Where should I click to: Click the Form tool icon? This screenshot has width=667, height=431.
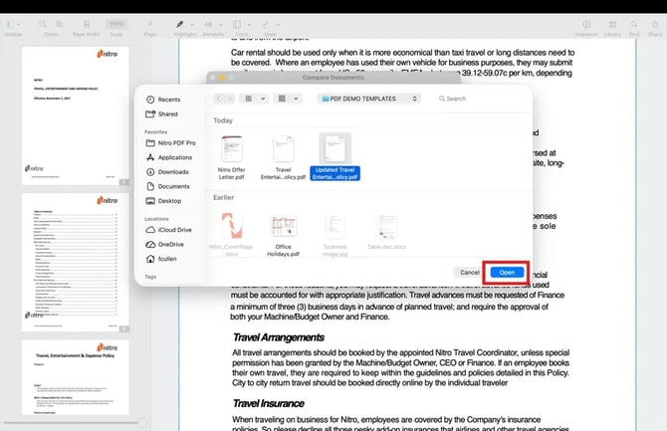237,24
